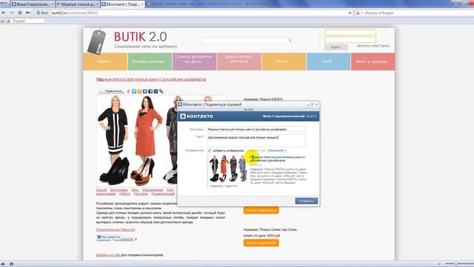474x267 pixels.
Task: Switch to the 'Модные платья д...' tab
Action: point(78,4)
